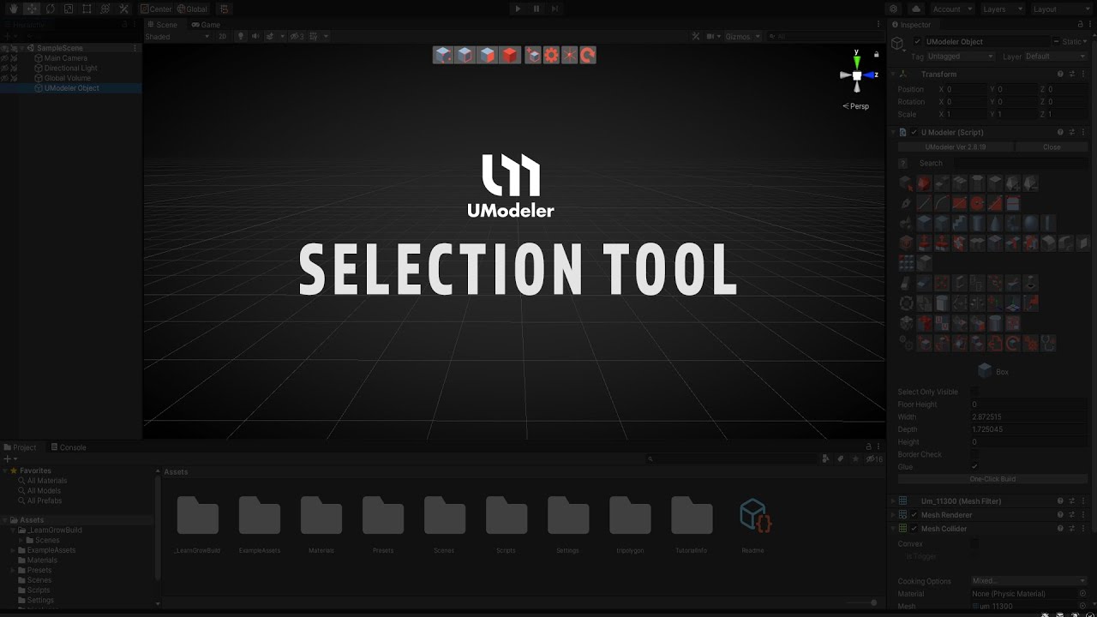Select the Rect transform tool

click(x=87, y=9)
